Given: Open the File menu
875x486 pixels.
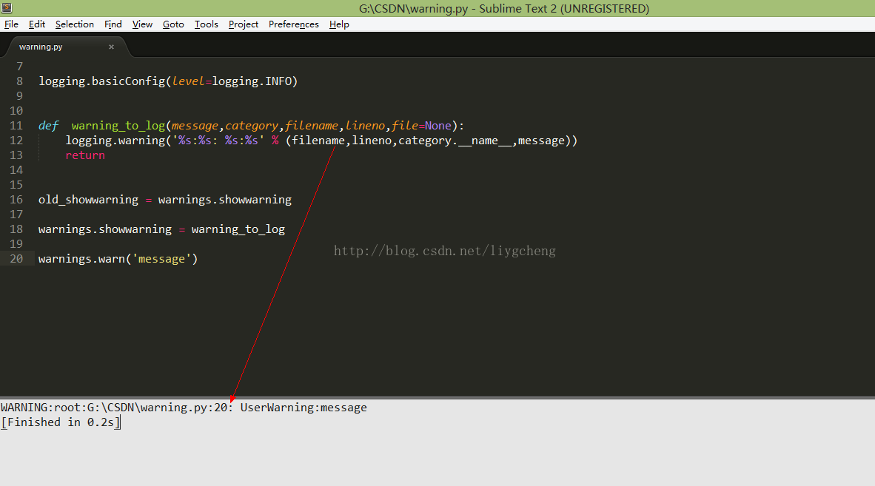Looking at the screenshot, I should (x=11, y=24).
